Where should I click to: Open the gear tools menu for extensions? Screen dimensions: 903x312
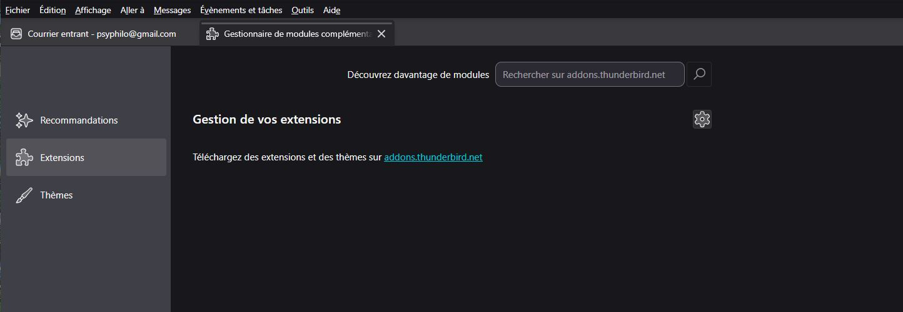(702, 119)
